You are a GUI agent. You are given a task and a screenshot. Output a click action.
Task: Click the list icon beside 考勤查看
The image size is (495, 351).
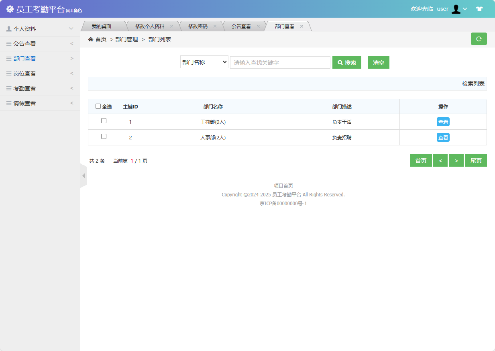coord(9,88)
